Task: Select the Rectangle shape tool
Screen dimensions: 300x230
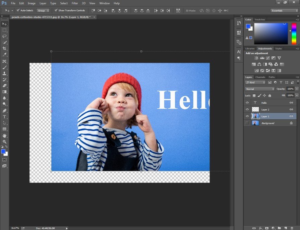Action: point(4,129)
